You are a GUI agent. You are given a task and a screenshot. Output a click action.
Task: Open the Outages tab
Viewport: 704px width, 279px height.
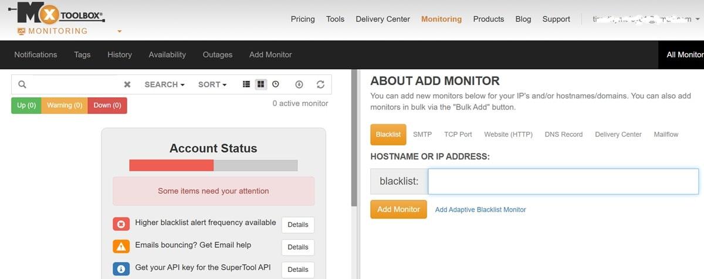pos(218,55)
